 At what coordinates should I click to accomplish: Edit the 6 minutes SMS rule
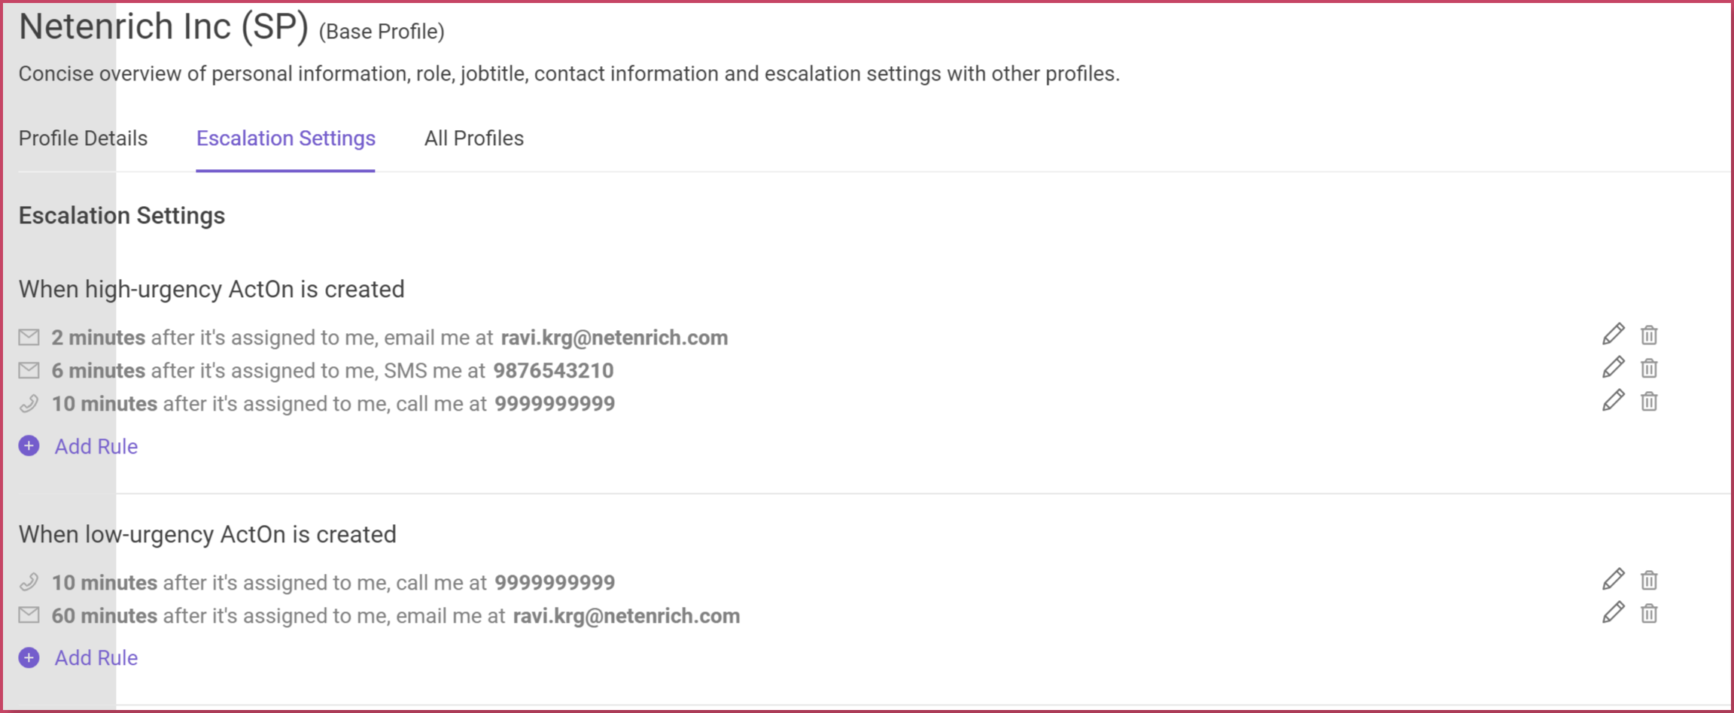click(1613, 367)
